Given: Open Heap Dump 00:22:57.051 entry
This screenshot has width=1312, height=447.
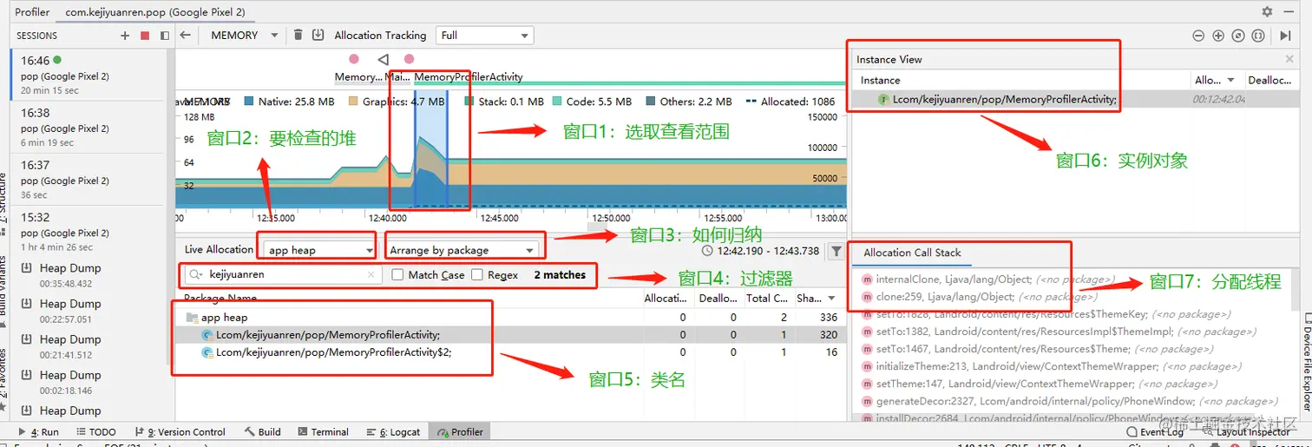Looking at the screenshot, I should (86, 311).
